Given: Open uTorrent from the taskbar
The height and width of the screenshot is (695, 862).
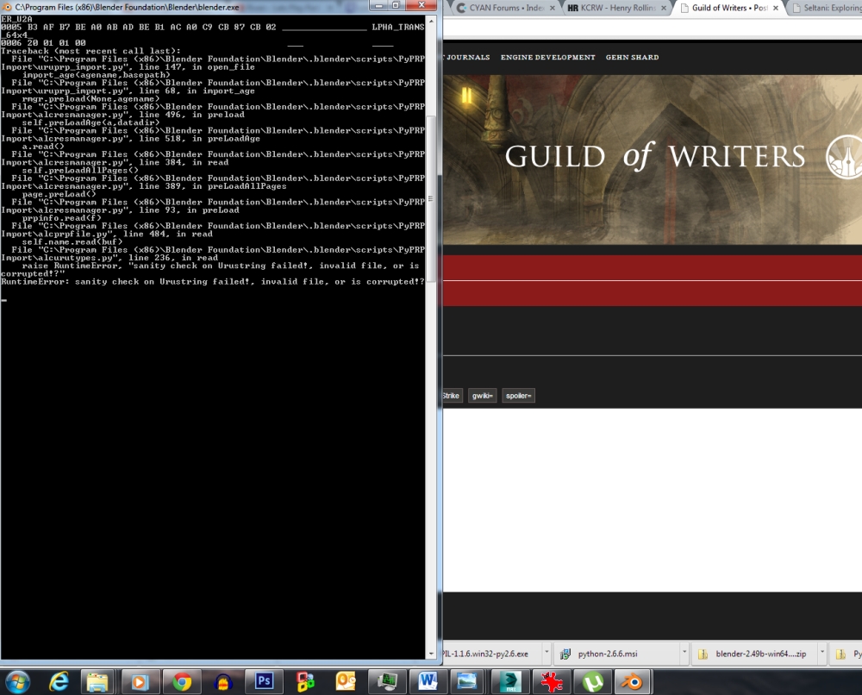Looking at the screenshot, I should [x=593, y=682].
